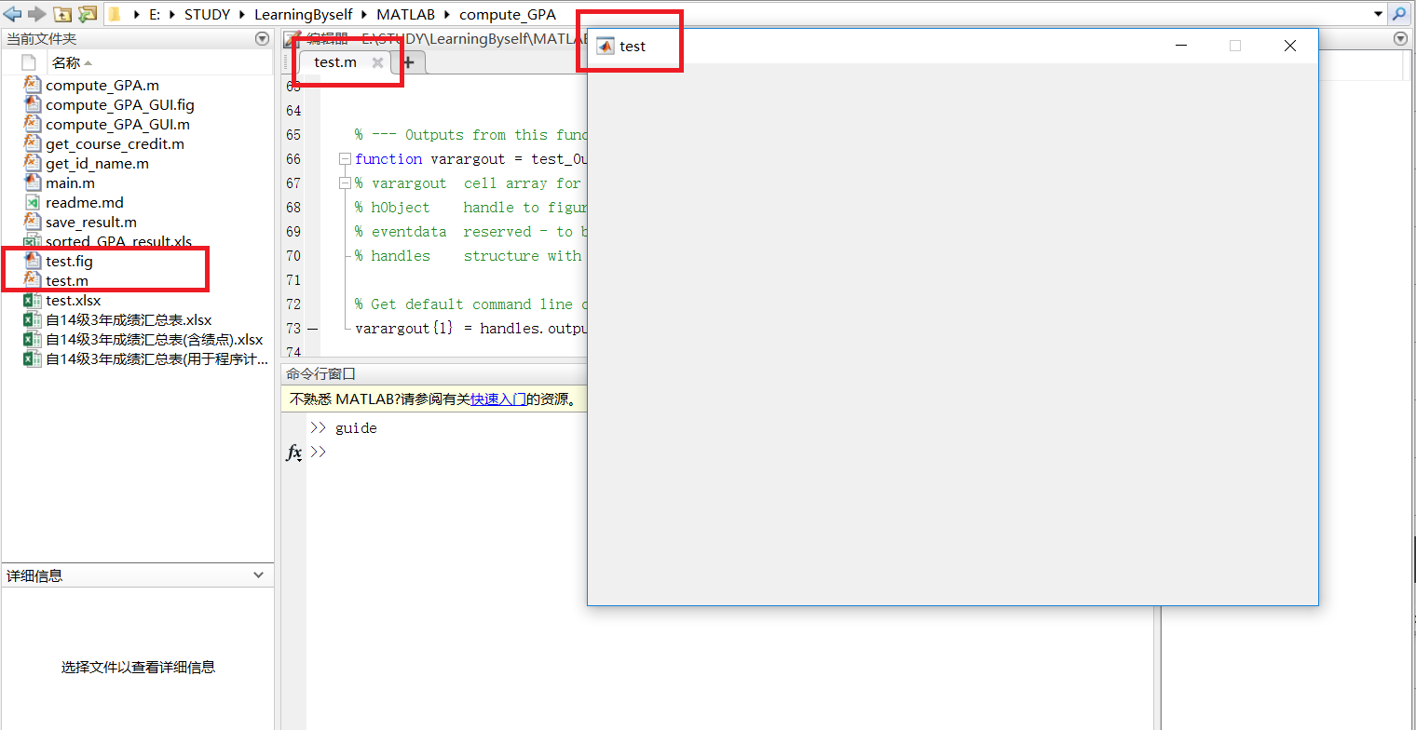
Task: Collapse the function code fold at line 66
Action: 345,159
